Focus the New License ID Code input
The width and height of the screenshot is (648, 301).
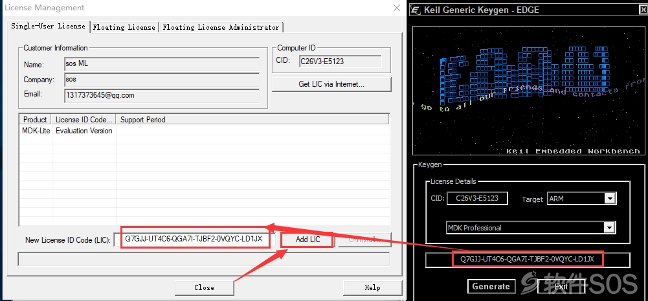194,240
